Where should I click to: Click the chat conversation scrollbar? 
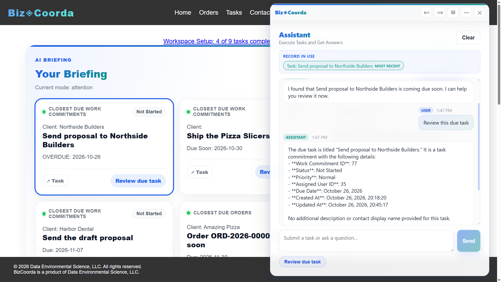point(479,147)
